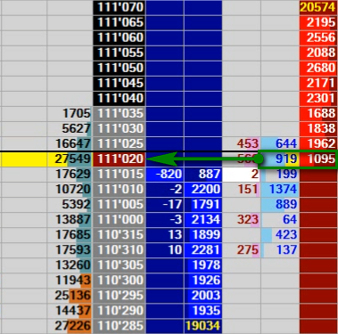Select the 111'070 price level

tap(119, 7)
